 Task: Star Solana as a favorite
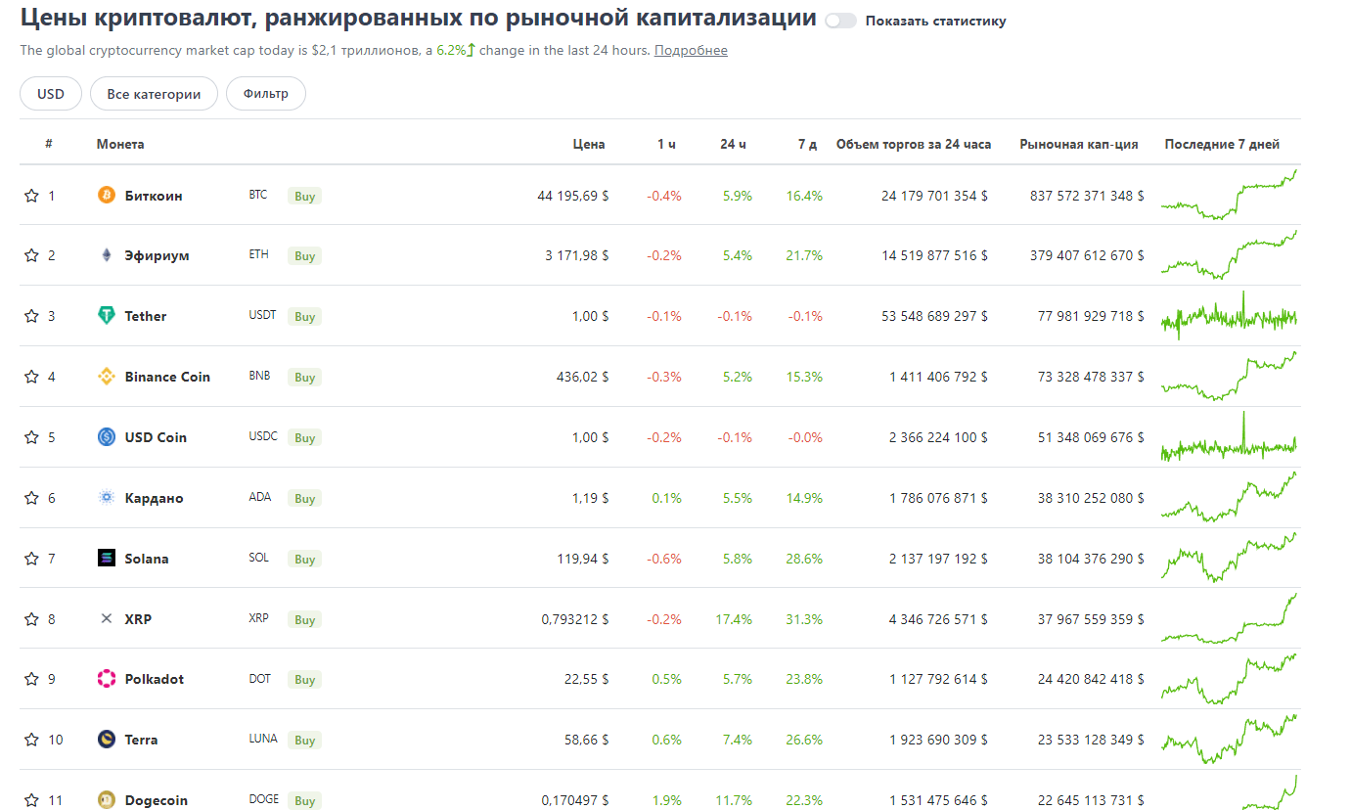(x=31, y=559)
